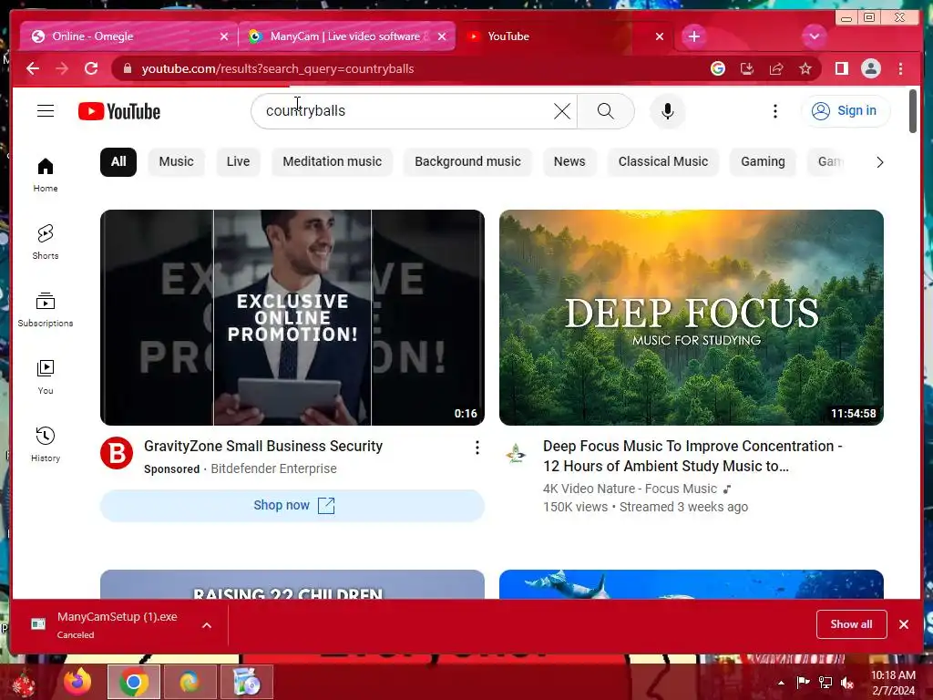Open 4K Video Nature channel name
Viewport: 933px width, 700px height.
point(630,489)
